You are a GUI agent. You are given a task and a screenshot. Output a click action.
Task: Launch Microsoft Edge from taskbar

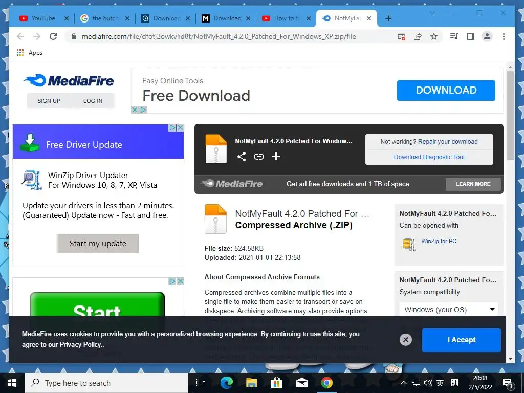[226, 383]
